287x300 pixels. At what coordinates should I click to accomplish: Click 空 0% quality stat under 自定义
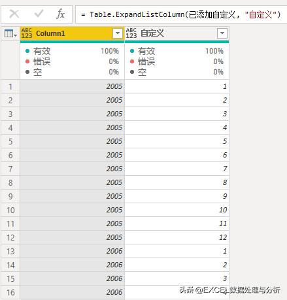click(x=177, y=72)
